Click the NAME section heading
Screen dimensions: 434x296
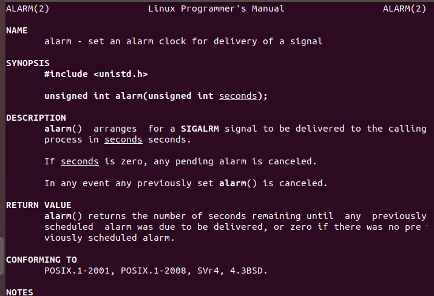(x=17, y=30)
